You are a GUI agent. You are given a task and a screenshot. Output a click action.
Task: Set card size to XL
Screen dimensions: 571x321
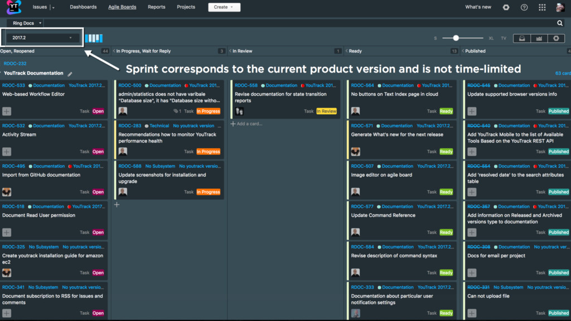coord(491,38)
